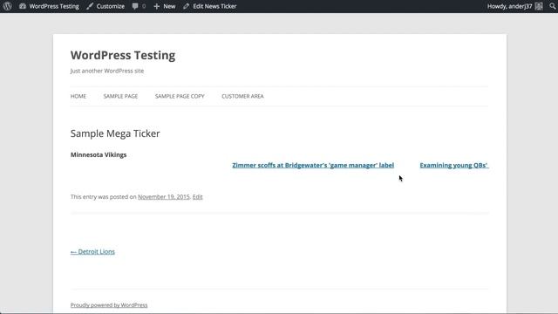Image resolution: width=558 pixels, height=314 pixels.
Task: Click the Edit link below the post
Action: (198, 196)
